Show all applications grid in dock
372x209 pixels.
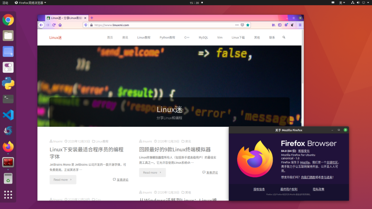(x=8, y=195)
